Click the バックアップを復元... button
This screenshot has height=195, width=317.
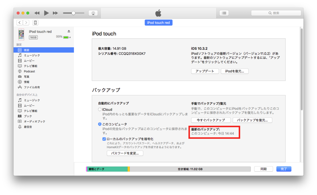(252, 120)
